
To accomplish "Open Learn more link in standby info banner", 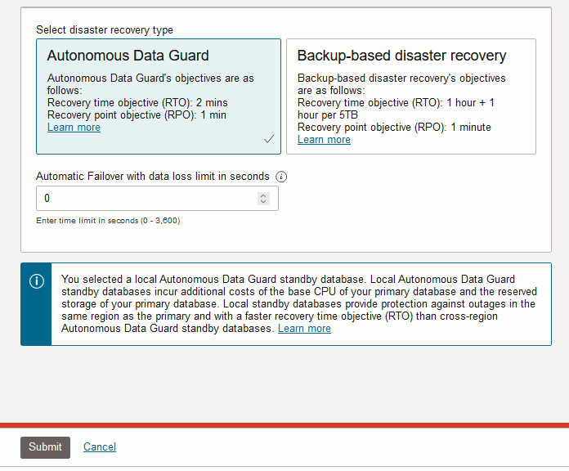I will point(304,329).
